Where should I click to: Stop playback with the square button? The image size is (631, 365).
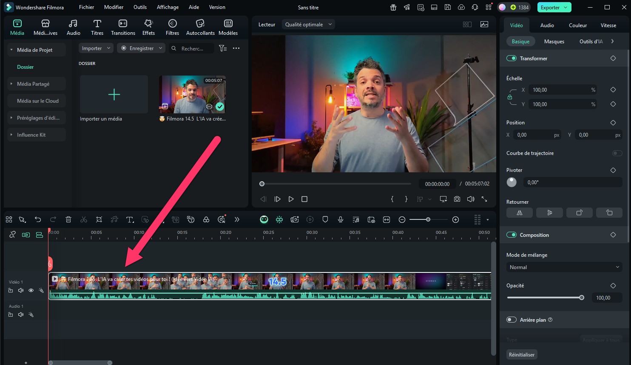click(304, 199)
